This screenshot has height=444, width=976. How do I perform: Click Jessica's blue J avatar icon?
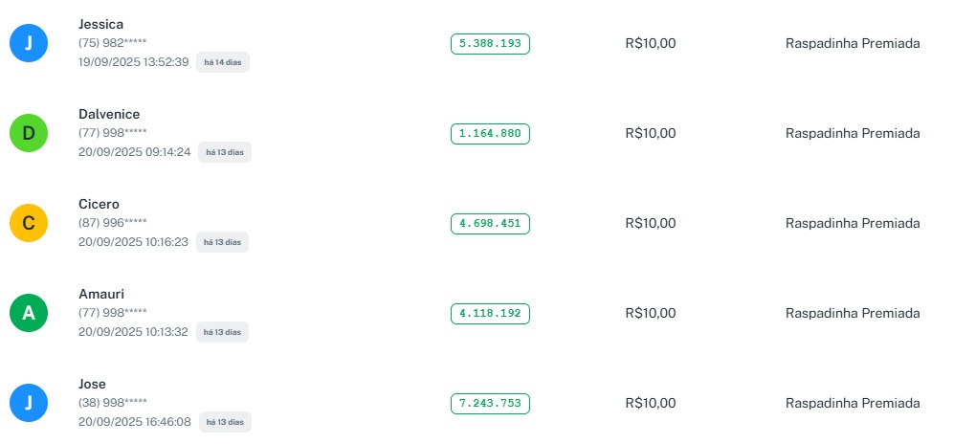tap(29, 43)
